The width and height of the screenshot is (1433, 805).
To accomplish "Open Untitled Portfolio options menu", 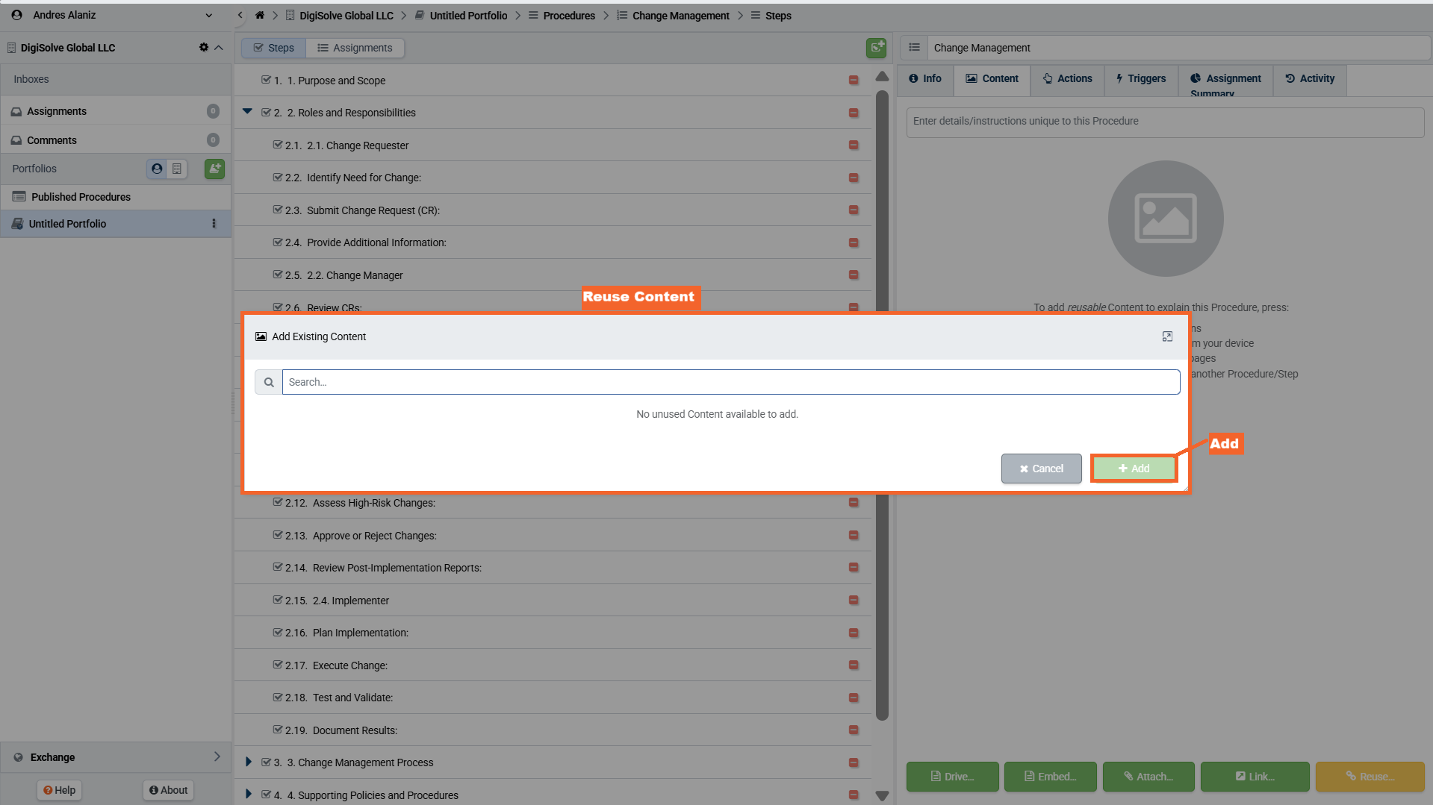I will (214, 224).
